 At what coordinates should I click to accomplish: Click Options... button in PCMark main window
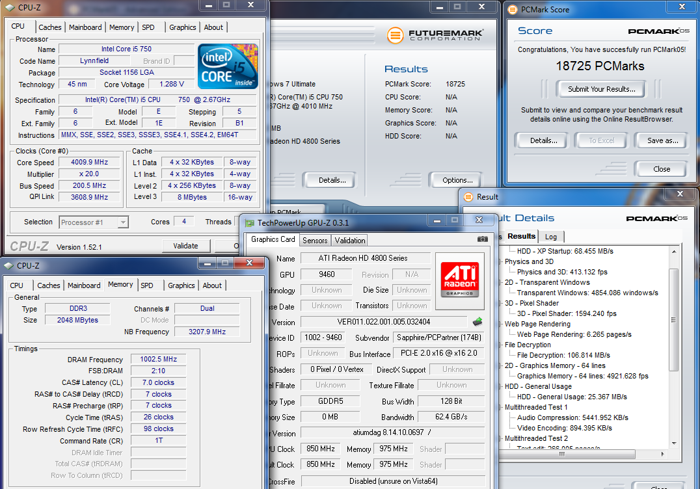[457, 180]
